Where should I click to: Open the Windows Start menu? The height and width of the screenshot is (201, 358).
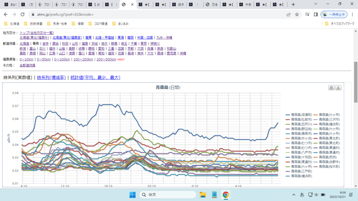click(132, 195)
